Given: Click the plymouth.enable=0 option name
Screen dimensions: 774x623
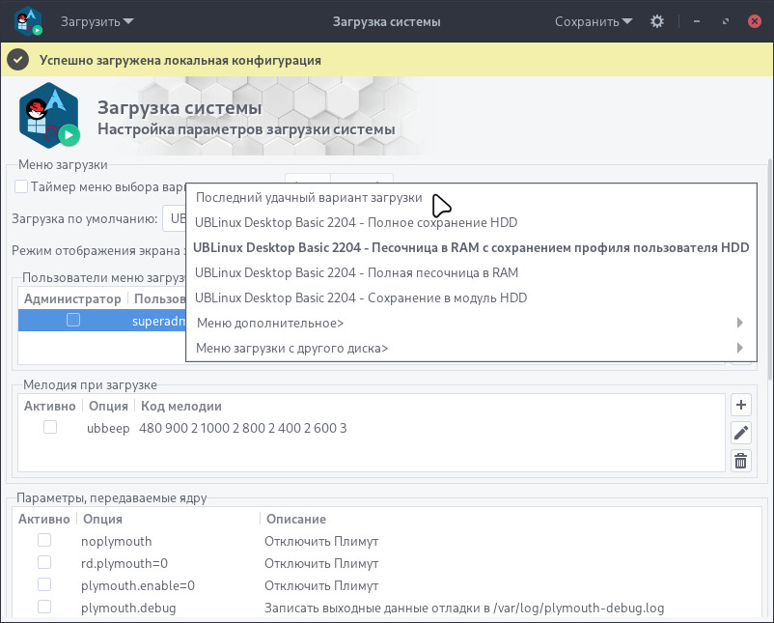Looking at the screenshot, I should click(x=138, y=586).
